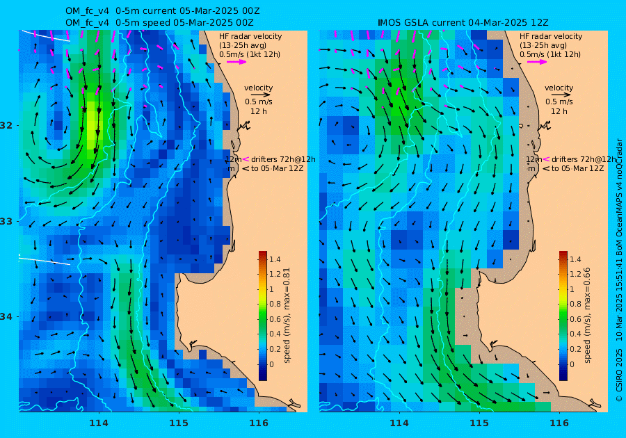Click '12 h' under '0.5 m/s', right map

pos(559,111)
